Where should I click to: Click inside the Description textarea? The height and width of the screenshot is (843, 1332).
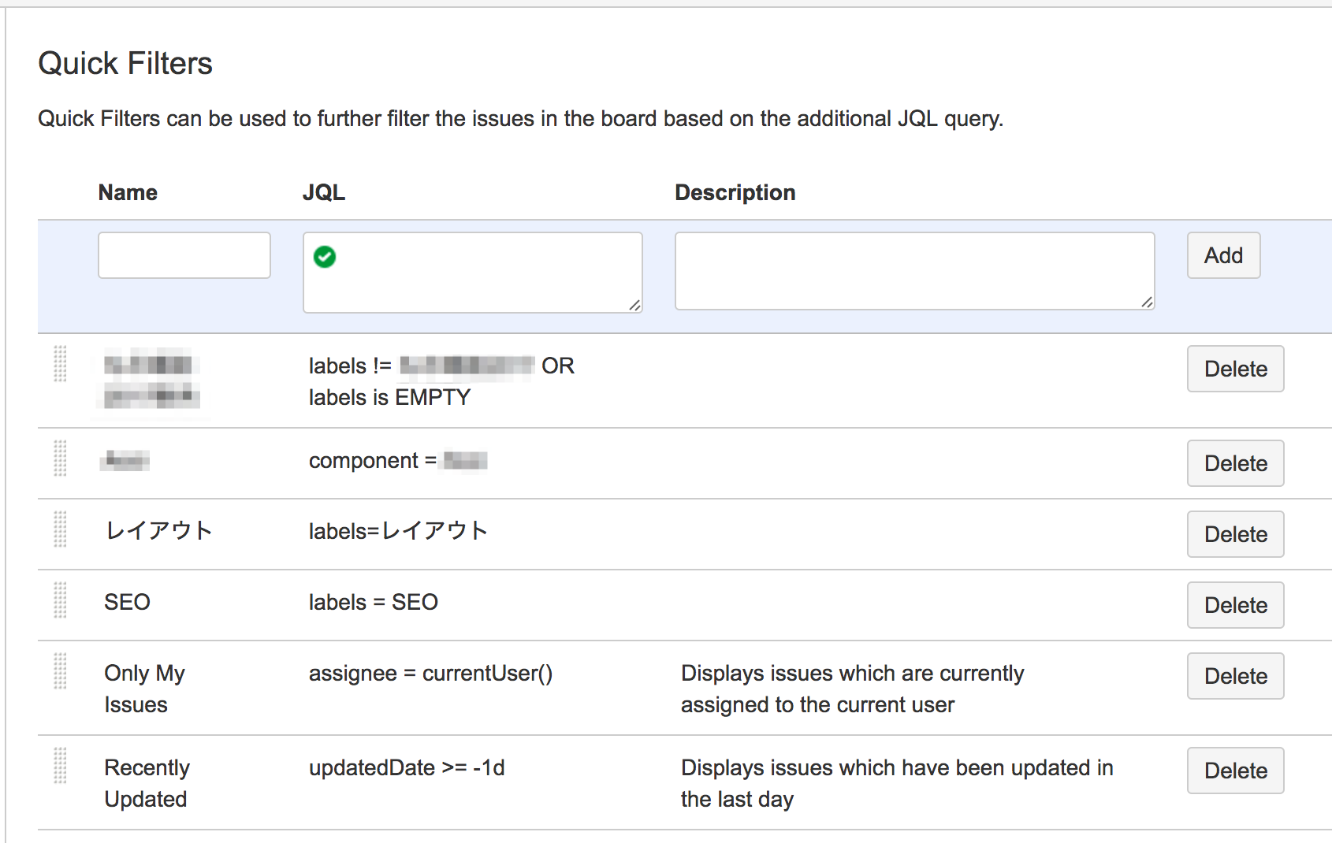click(x=914, y=270)
